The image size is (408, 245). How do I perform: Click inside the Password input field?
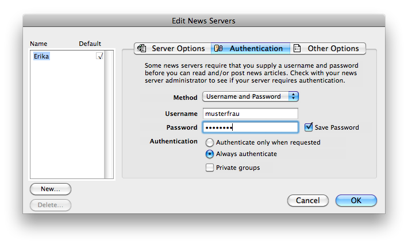tap(251, 127)
